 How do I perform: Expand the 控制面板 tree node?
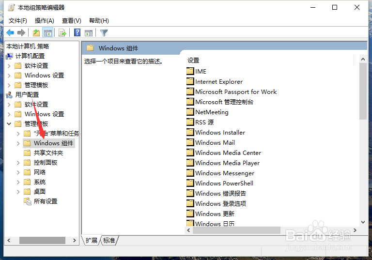18,163
